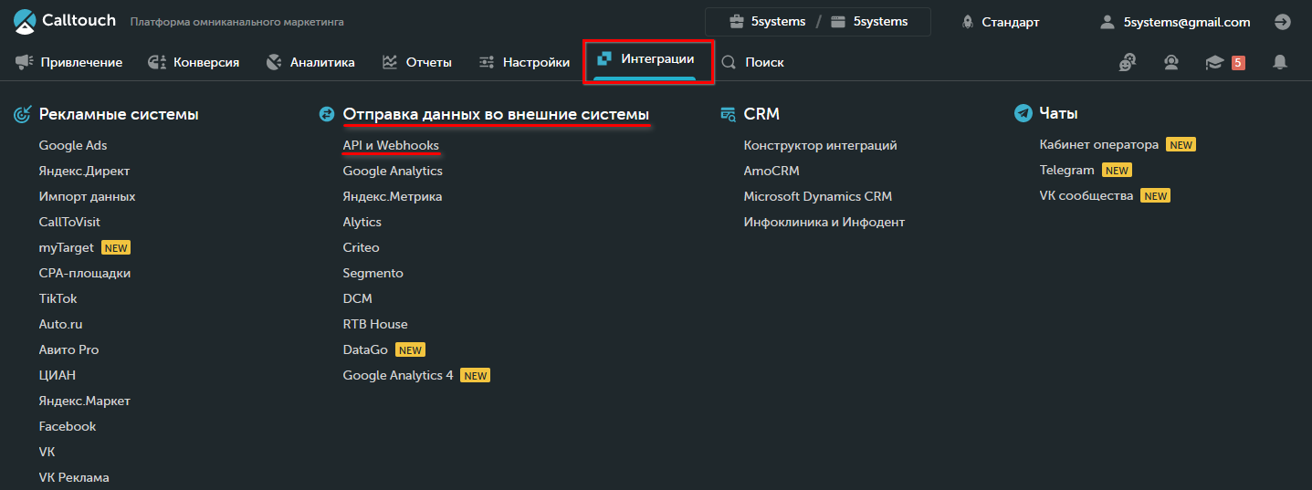
Task: Click the briefcase icon next to 5systems
Action: 736,21
